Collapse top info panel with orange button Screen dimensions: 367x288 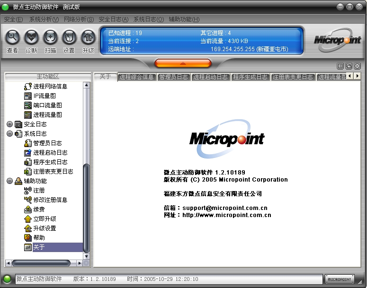coord(183,63)
